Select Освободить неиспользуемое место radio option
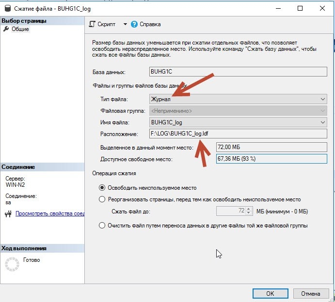335x302 pixels. [102, 188]
